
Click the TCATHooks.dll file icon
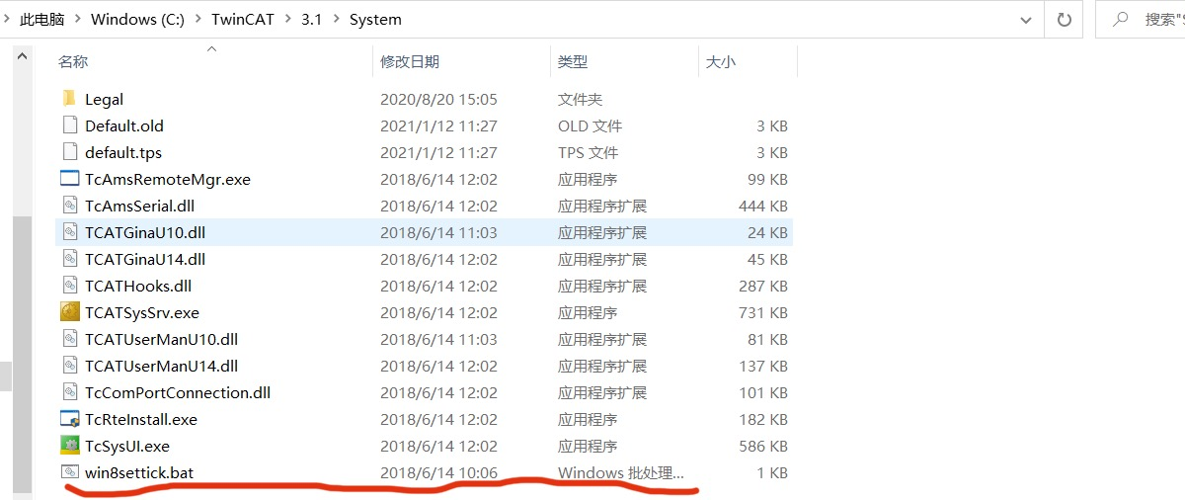[69, 286]
